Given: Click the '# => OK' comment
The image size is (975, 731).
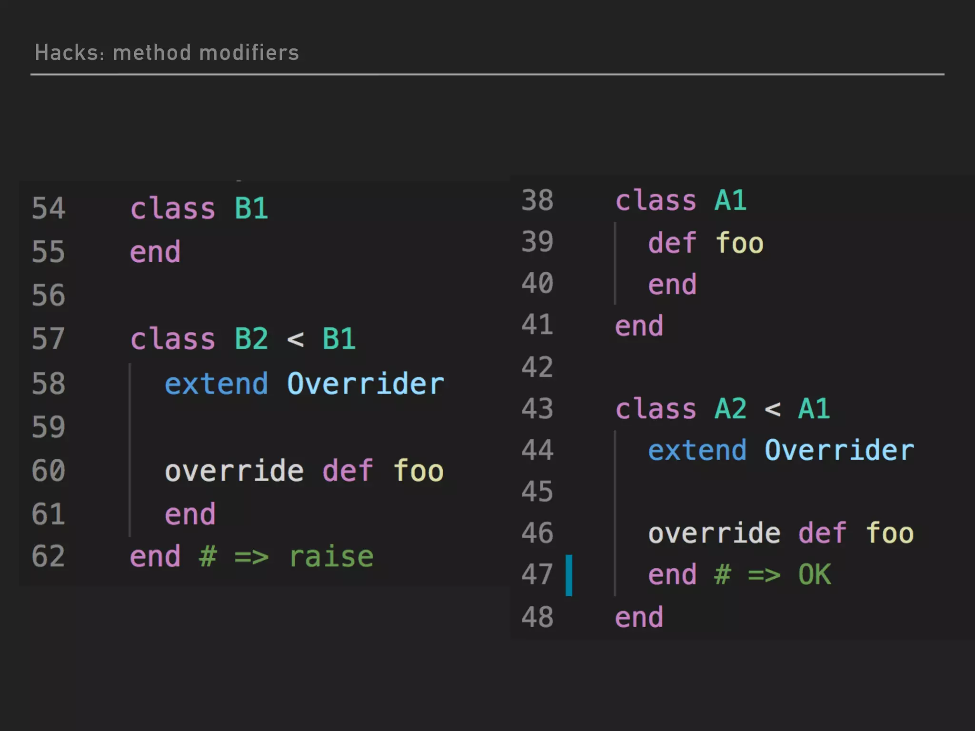Looking at the screenshot, I should point(772,574).
